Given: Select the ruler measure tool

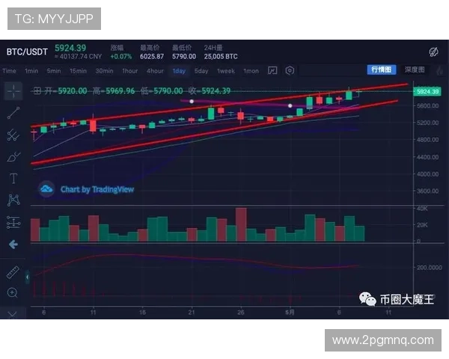Looking at the screenshot, I should (x=13, y=272).
